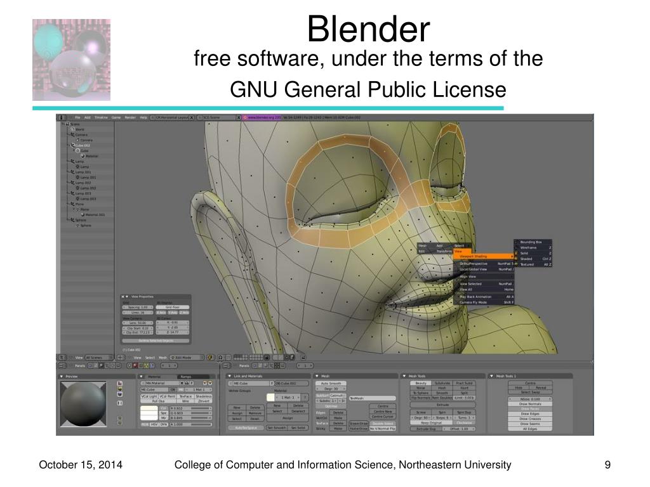Collapse the Material panel triangle

(x=142, y=377)
